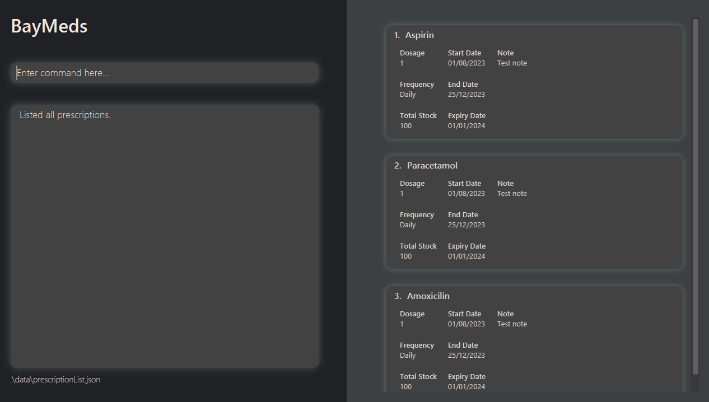Click Aspirin's 'Test note' text
Viewport: 709px width, 402px height.
click(x=512, y=63)
